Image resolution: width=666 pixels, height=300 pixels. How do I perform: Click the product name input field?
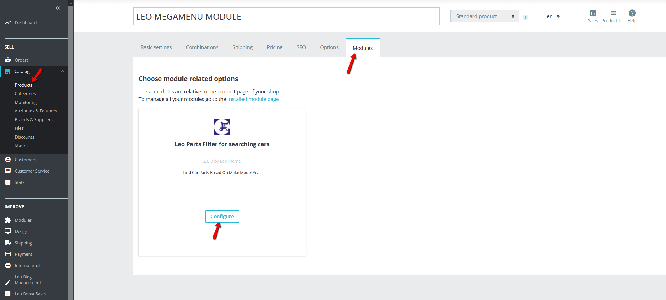pos(286,16)
